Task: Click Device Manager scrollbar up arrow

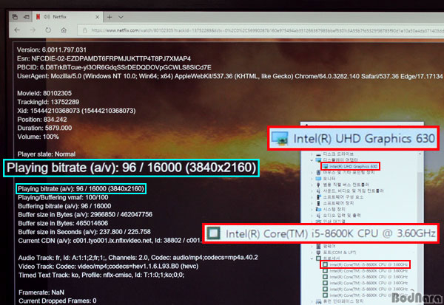Action: point(420,154)
